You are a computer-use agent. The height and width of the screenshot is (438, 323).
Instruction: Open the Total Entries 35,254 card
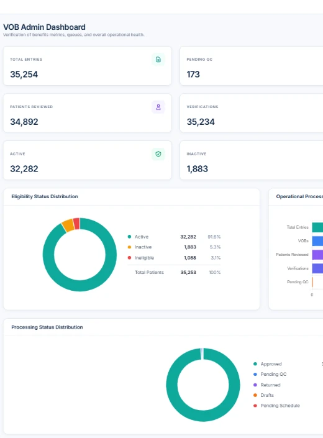[88, 66]
